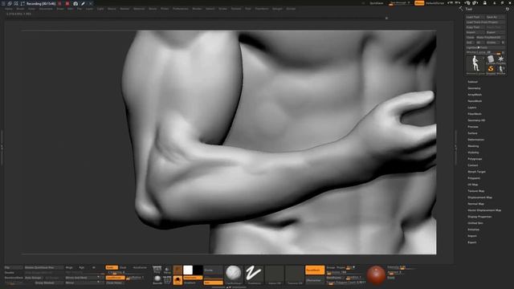Viewport: 514px width, 289px height.
Task: Click the Save As button
Action: pos(495,17)
